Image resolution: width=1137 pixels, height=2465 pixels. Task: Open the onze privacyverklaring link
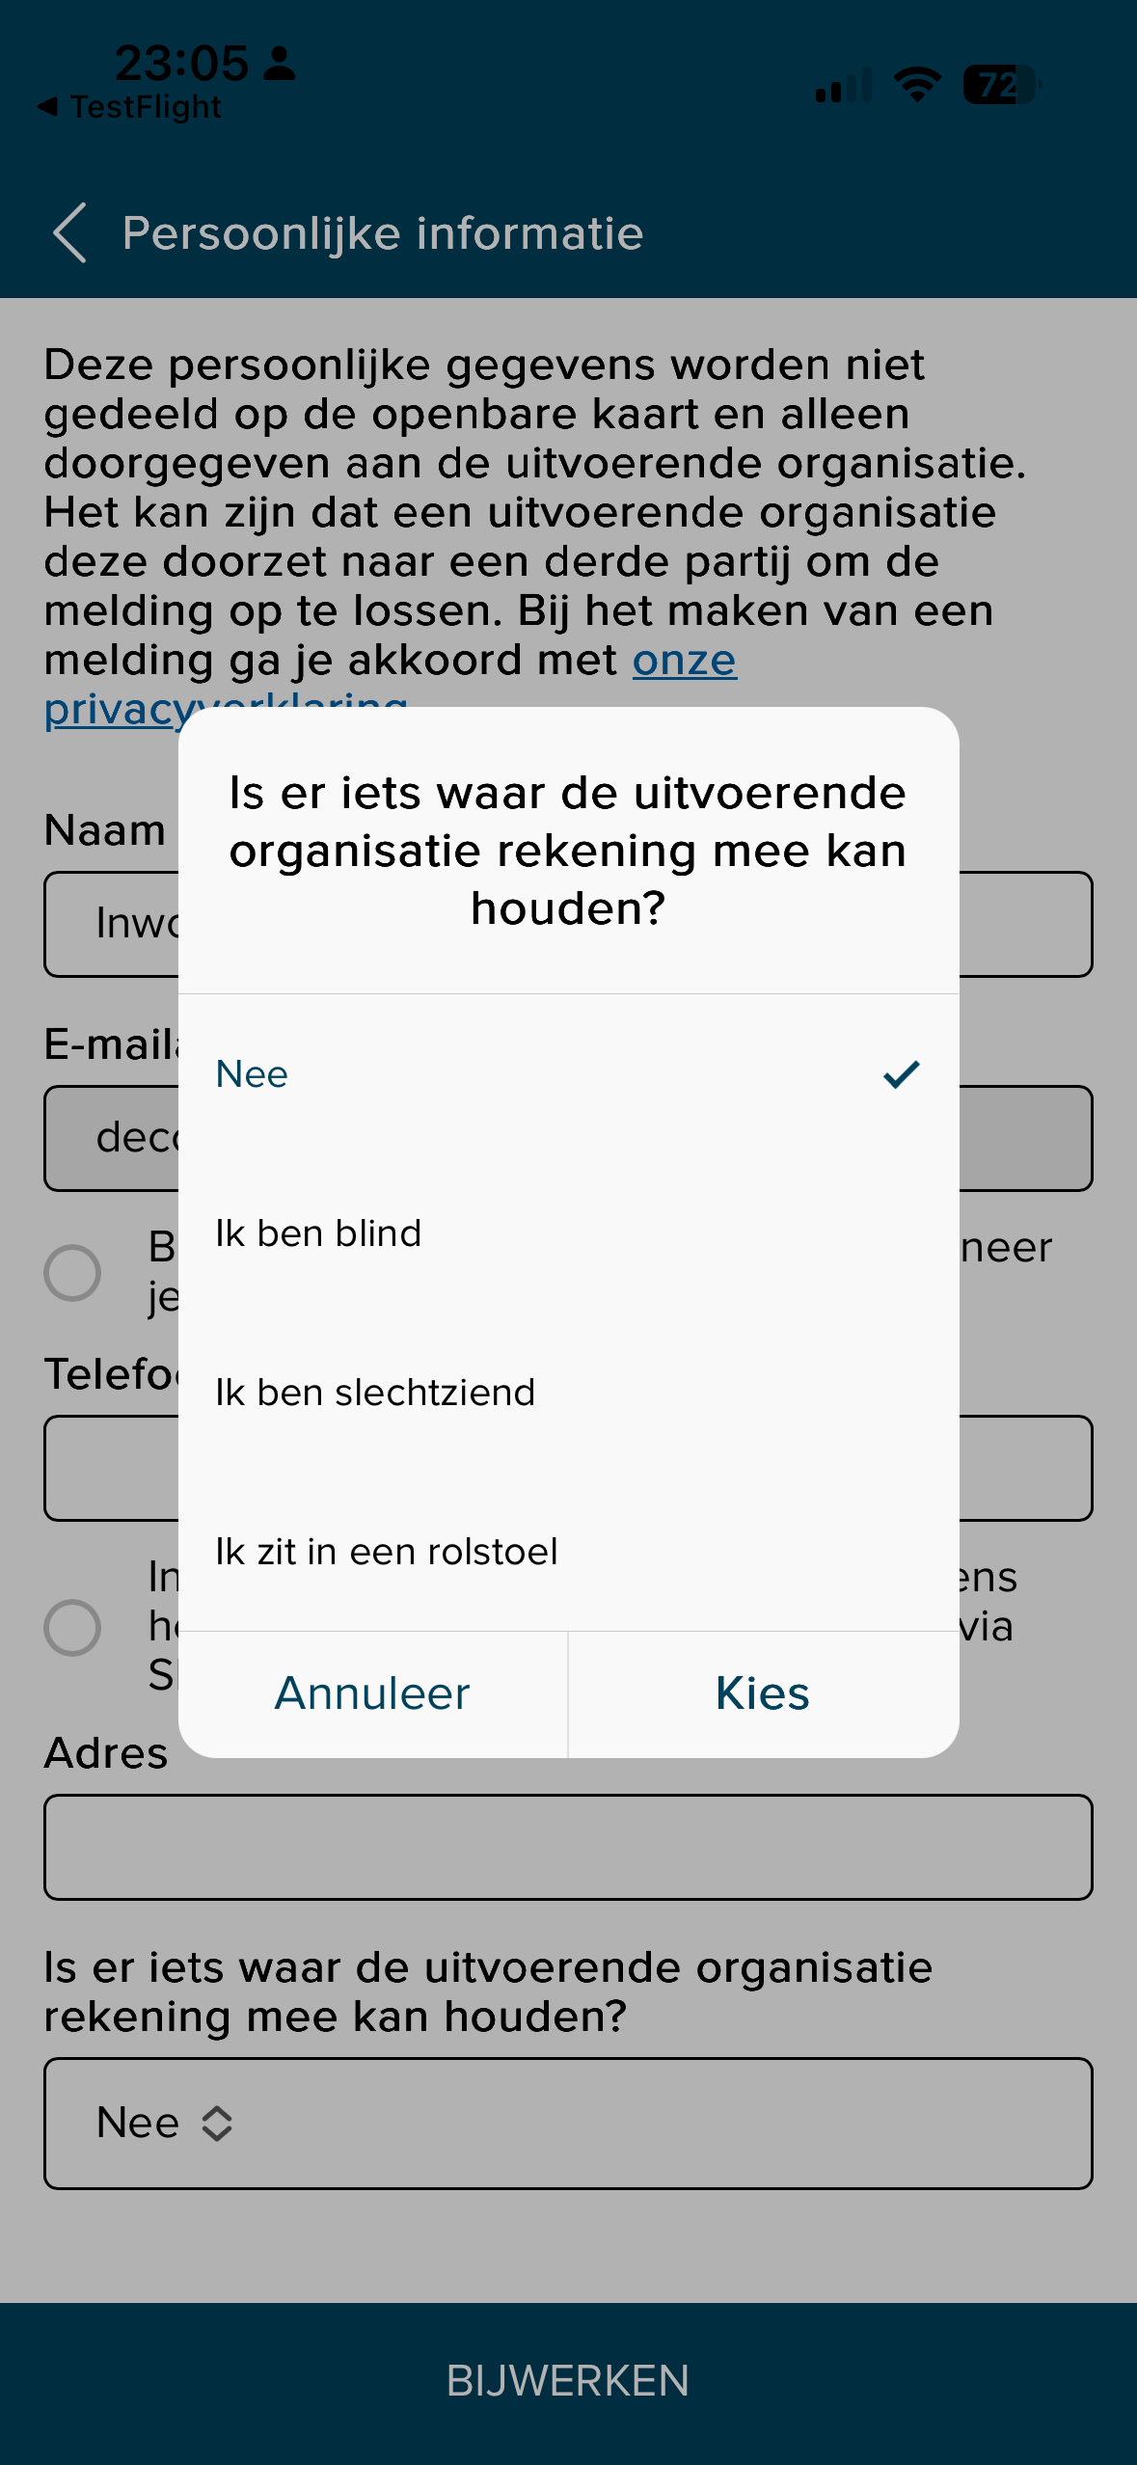tap(683, 662)
